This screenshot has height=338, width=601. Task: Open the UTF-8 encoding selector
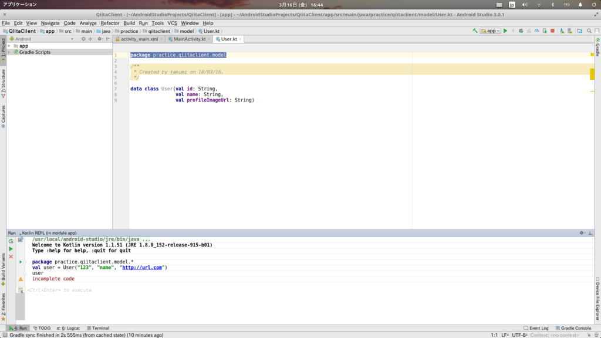519,335
